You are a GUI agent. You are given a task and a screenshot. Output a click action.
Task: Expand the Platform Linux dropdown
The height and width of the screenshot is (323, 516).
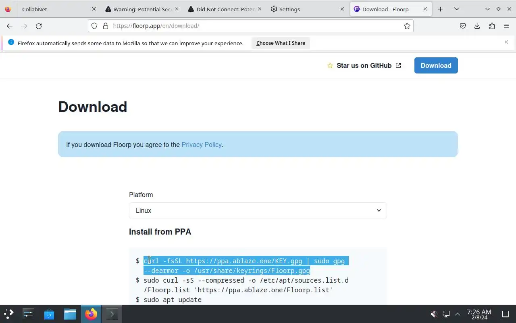[258, 210]
